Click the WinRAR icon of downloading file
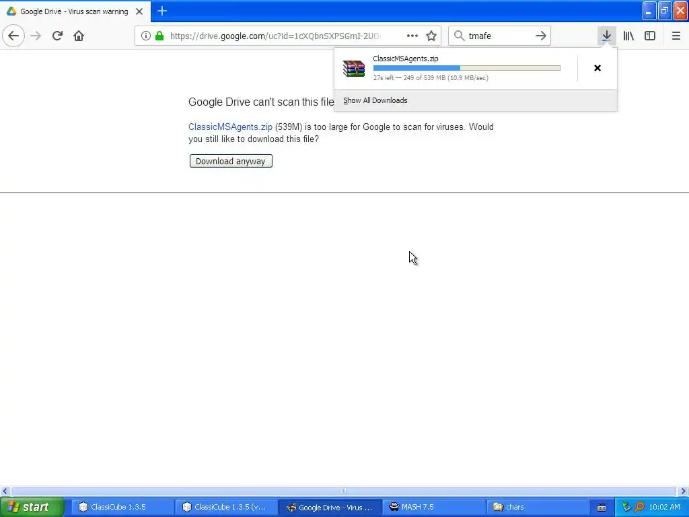This screenshot has width=689, height=517. click(354, 69)
